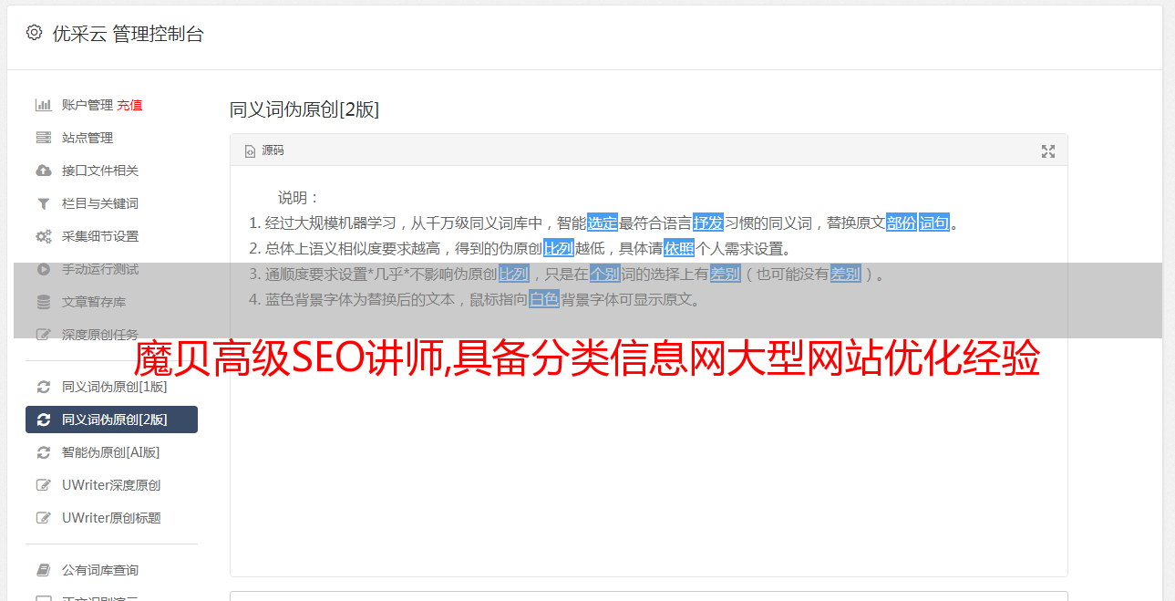Click the highlighted word 白色 in line four

544,299
